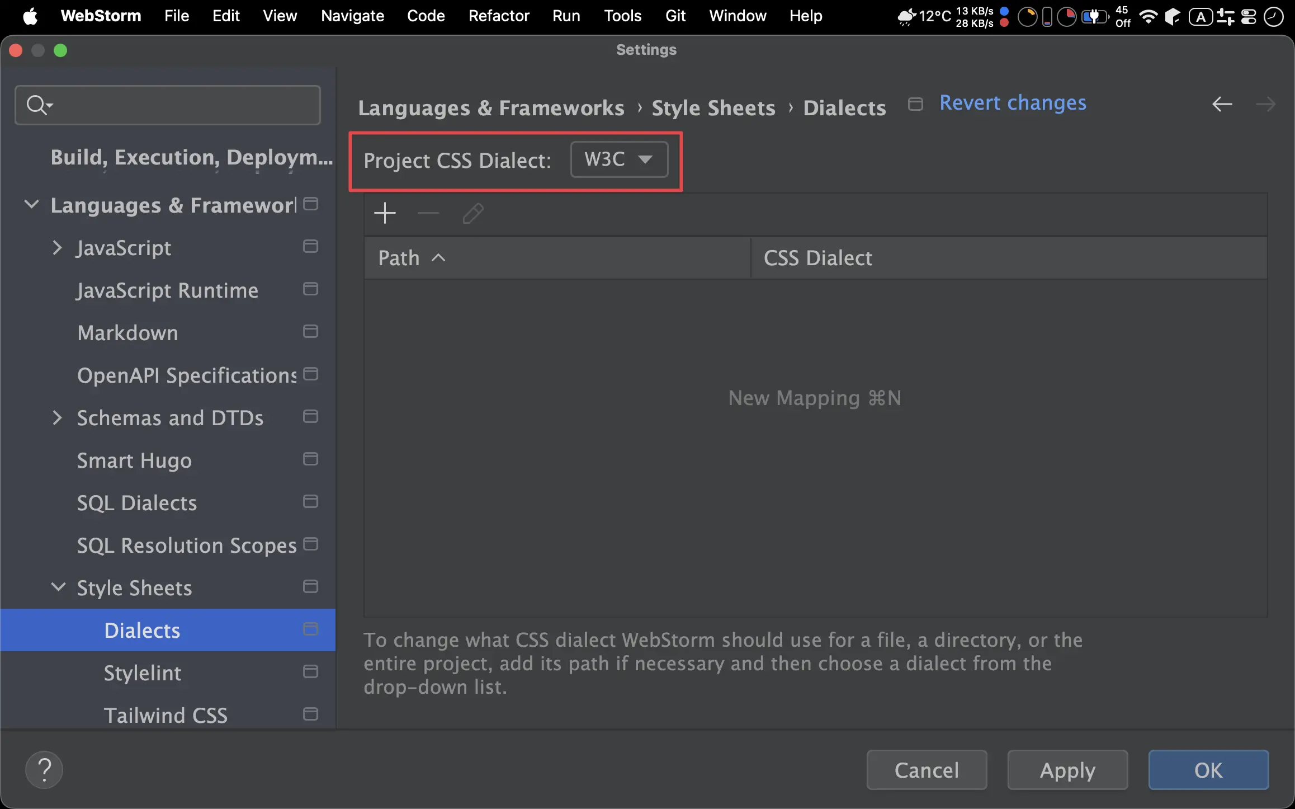Open the Navigate menu in the menu bar
This screenshot has height=809, width=1295.
[x=352, y=16]
